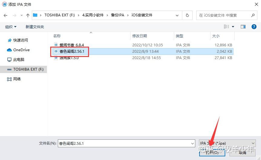
Task: Expand chevron after TOSHIBA EXT (F:) in path
Action: [x=78, y=15]
